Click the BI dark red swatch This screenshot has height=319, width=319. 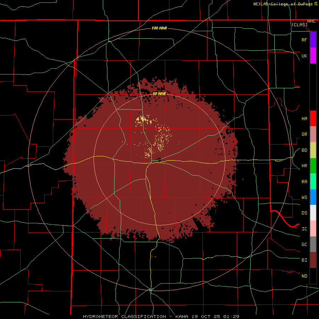pyautogui.click(x=313, y=260)
